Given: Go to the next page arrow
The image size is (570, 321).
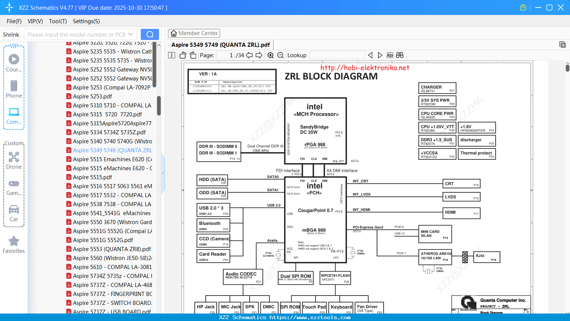Looking at the screenshot, I should 259,55.
